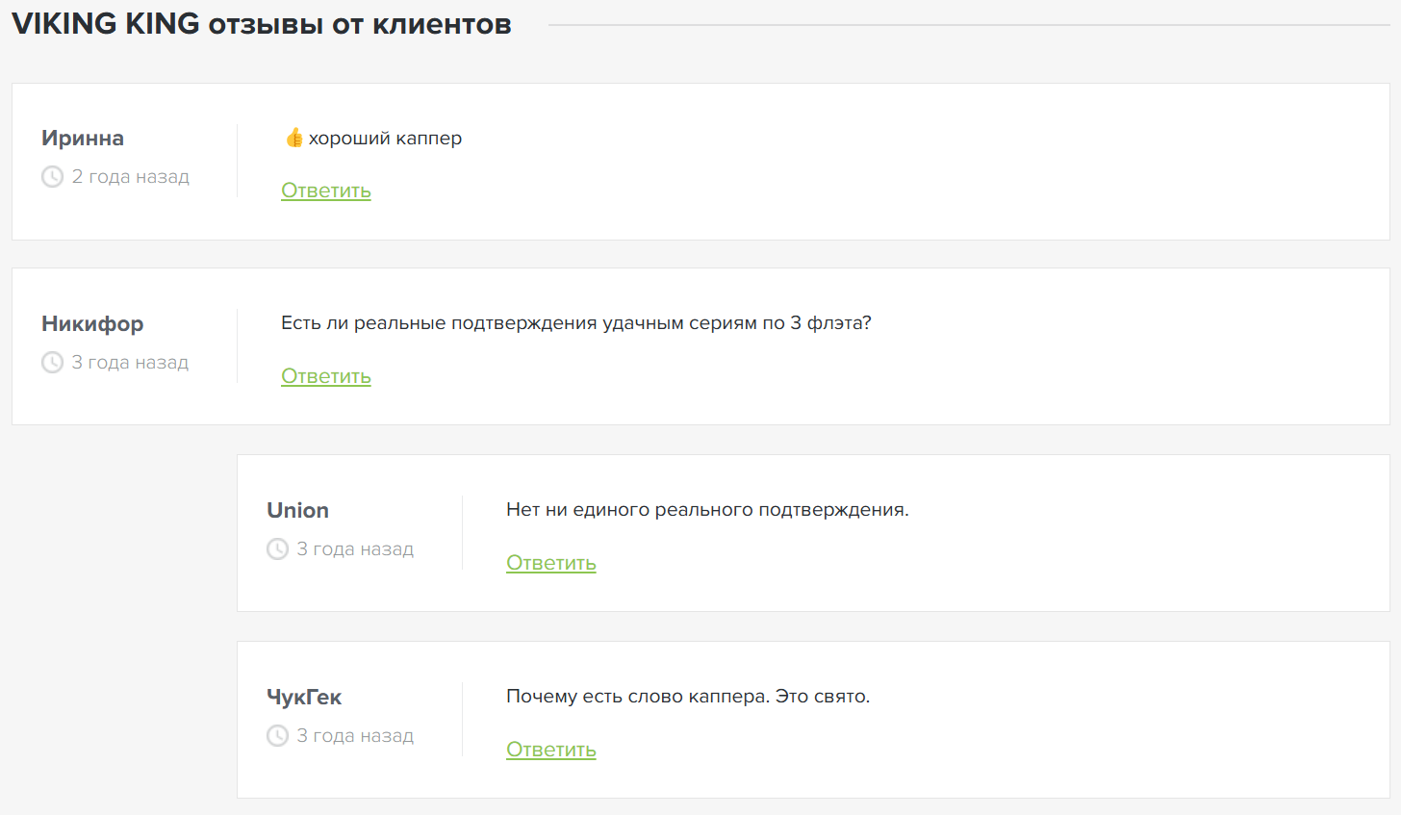
Task: Click the username ЧукГек
Action: pyautogui.click(x=304, y=697)
